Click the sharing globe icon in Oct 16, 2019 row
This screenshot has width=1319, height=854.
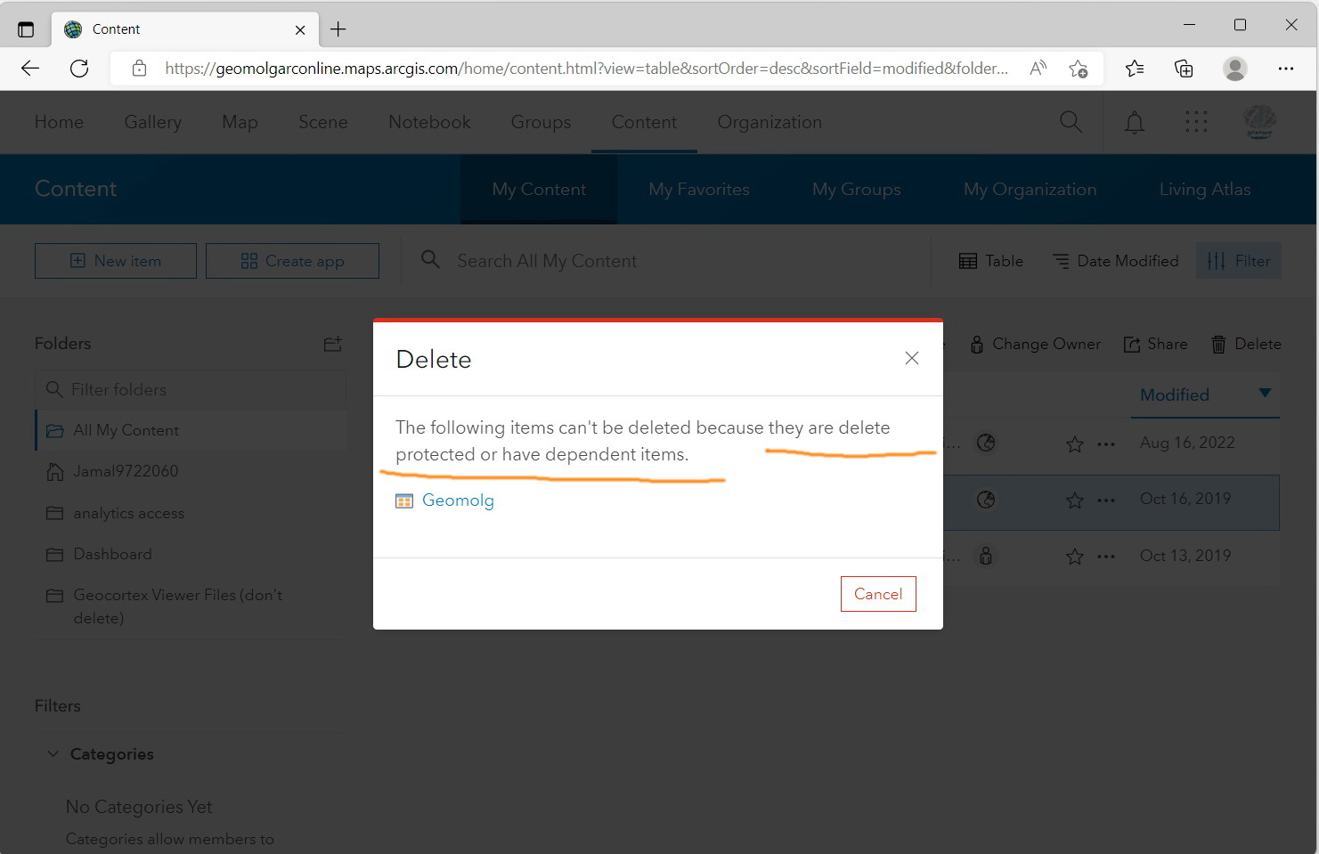986,500
